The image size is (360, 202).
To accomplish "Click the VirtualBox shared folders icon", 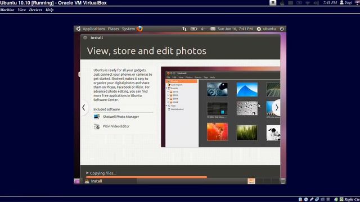I will click(x=322, y=200).
